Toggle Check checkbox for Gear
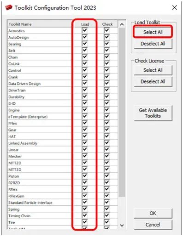Screen dimensions: 183x237 [x=107, y=130]
